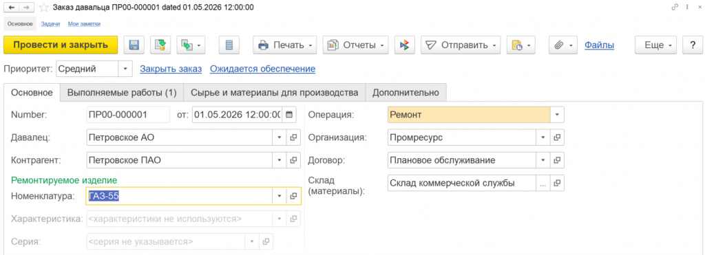Viewport: 705px width, 255px height.
Task: Click the Закрыть заказ link
Action: pos(171,69)
